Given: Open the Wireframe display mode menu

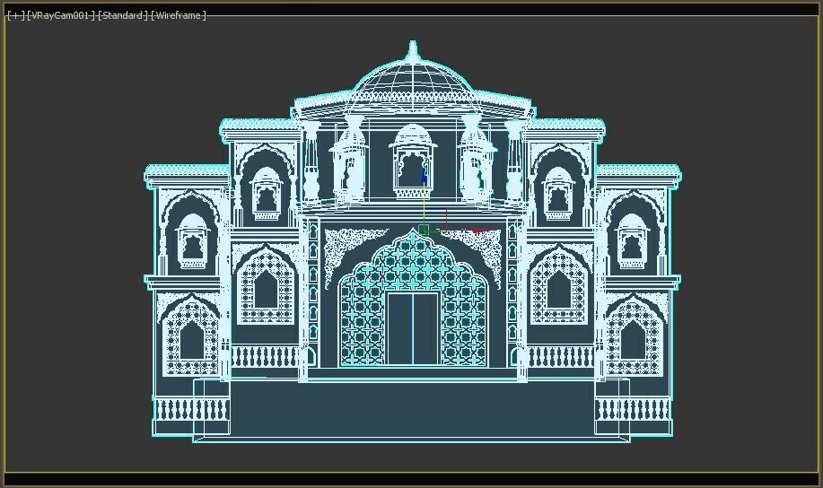Looking at the screenshot, I should [x=179, y=16].
